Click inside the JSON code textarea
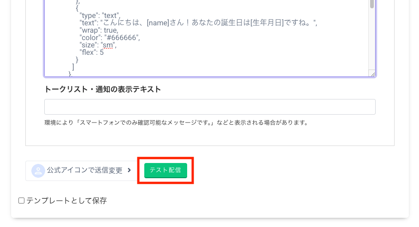419x227 pixels. pyautogui.click(x=210, y=38)
